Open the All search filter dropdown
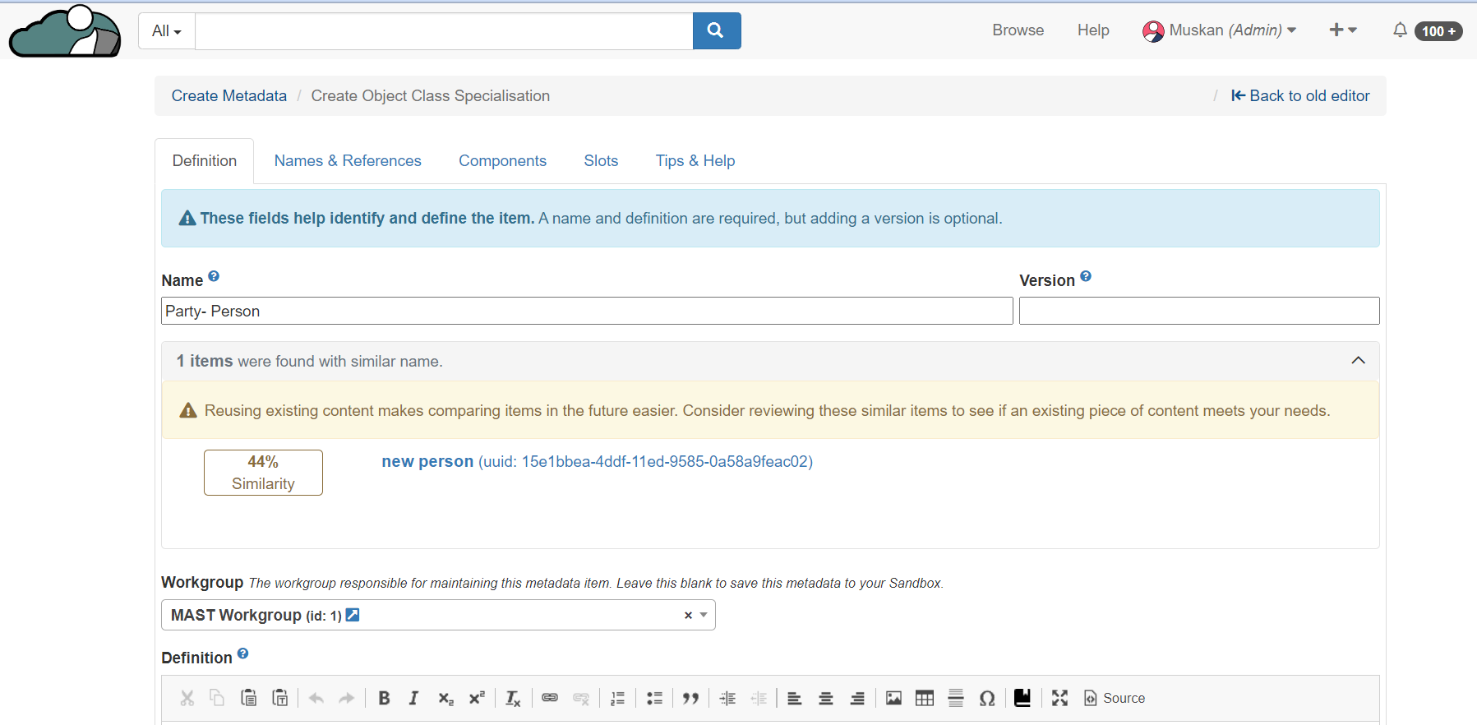Image resolution: width=1477 pixels, height=725 pixels. pyautogui.click(x=167, y=31)
